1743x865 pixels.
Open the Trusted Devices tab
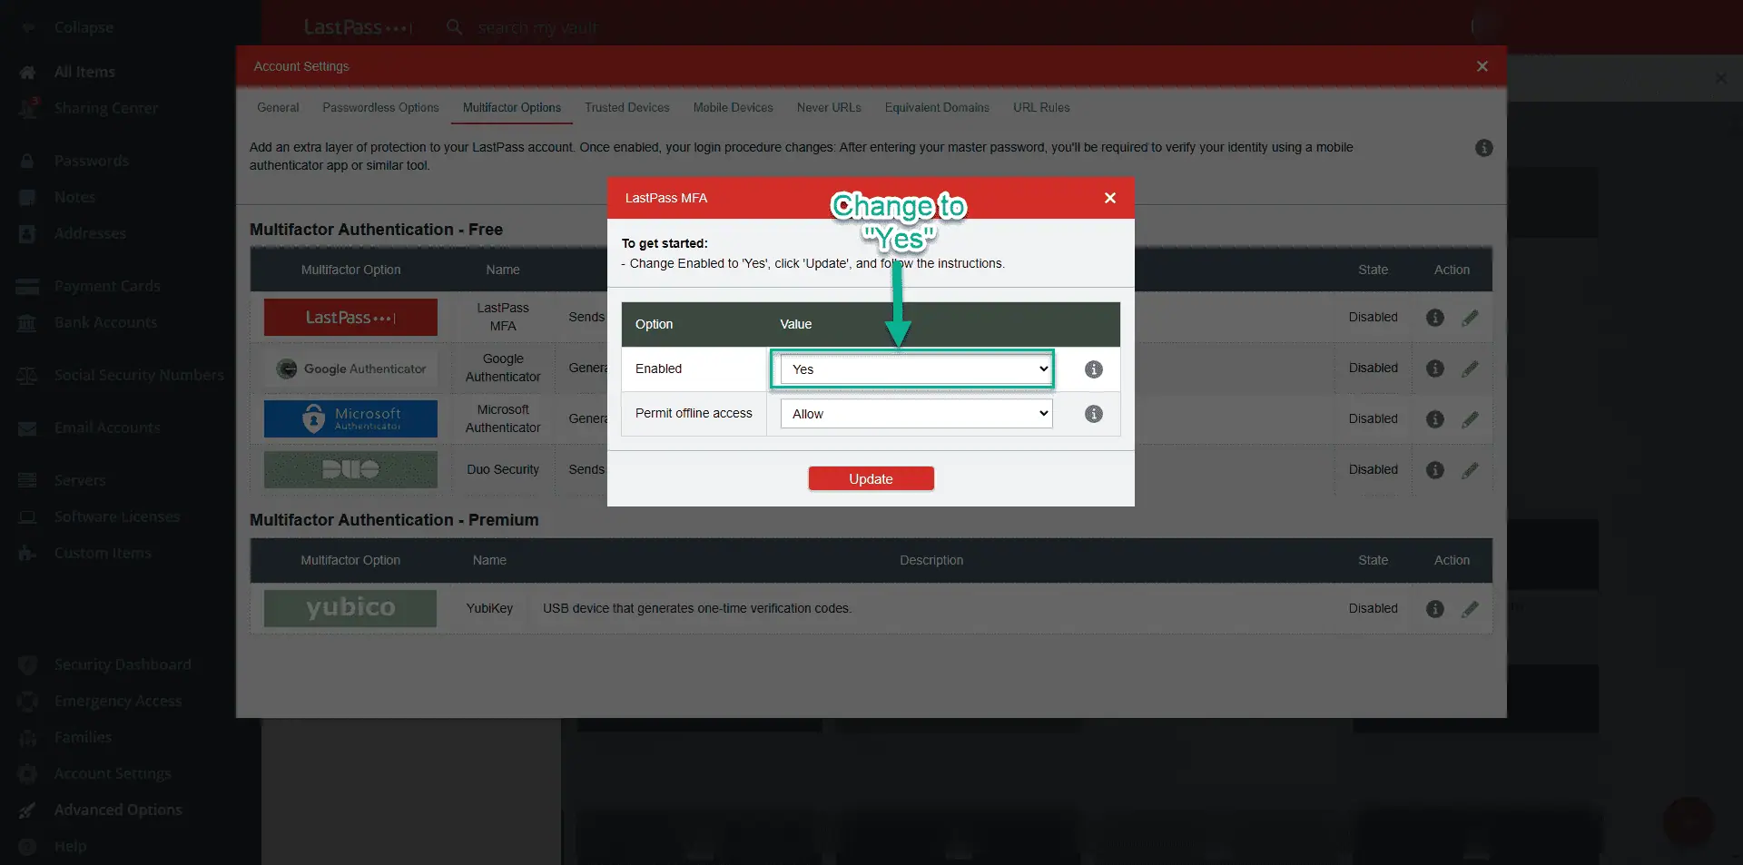coord(627,107)
